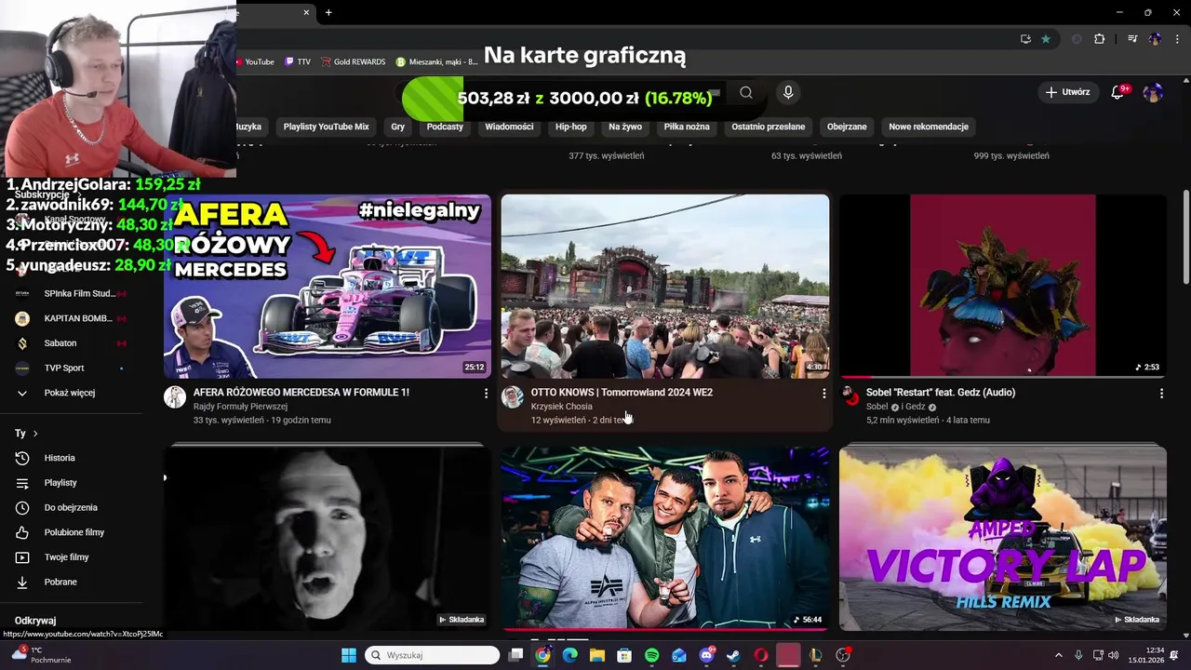Viewport: 1191px width, 670px height.
Task: Open Windows Start menu
Action: click(349, 655)
